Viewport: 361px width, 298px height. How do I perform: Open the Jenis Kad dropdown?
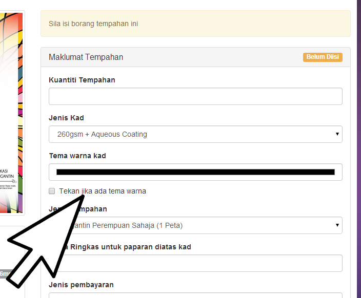click(x=195, y=134)
